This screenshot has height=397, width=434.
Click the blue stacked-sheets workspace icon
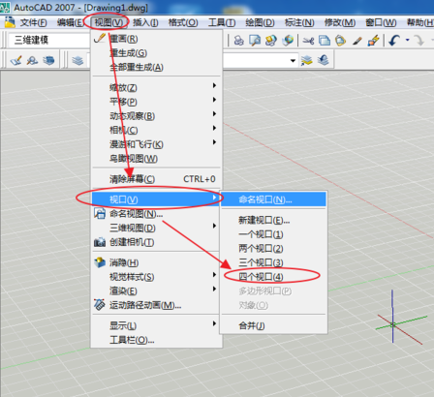click(x=48, y=60)
